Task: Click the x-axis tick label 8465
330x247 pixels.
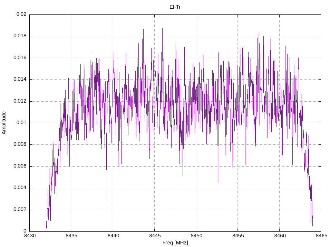Action: point(322,236)
